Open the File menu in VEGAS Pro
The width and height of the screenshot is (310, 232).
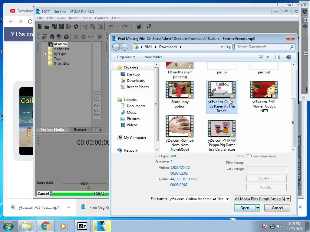[40, 18]
